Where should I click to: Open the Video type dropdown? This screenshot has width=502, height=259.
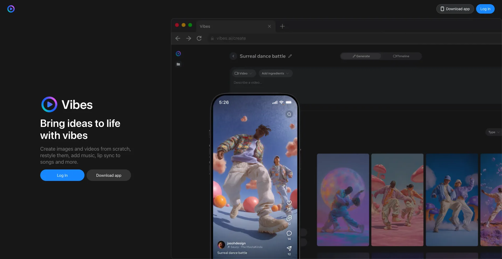pos(243,73)
